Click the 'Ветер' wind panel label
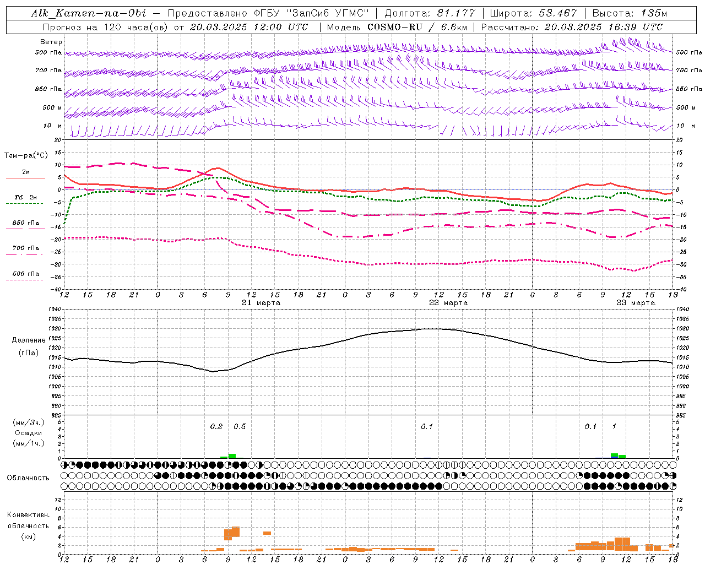This screenshot has height=564, width=705. click(51, 42)
